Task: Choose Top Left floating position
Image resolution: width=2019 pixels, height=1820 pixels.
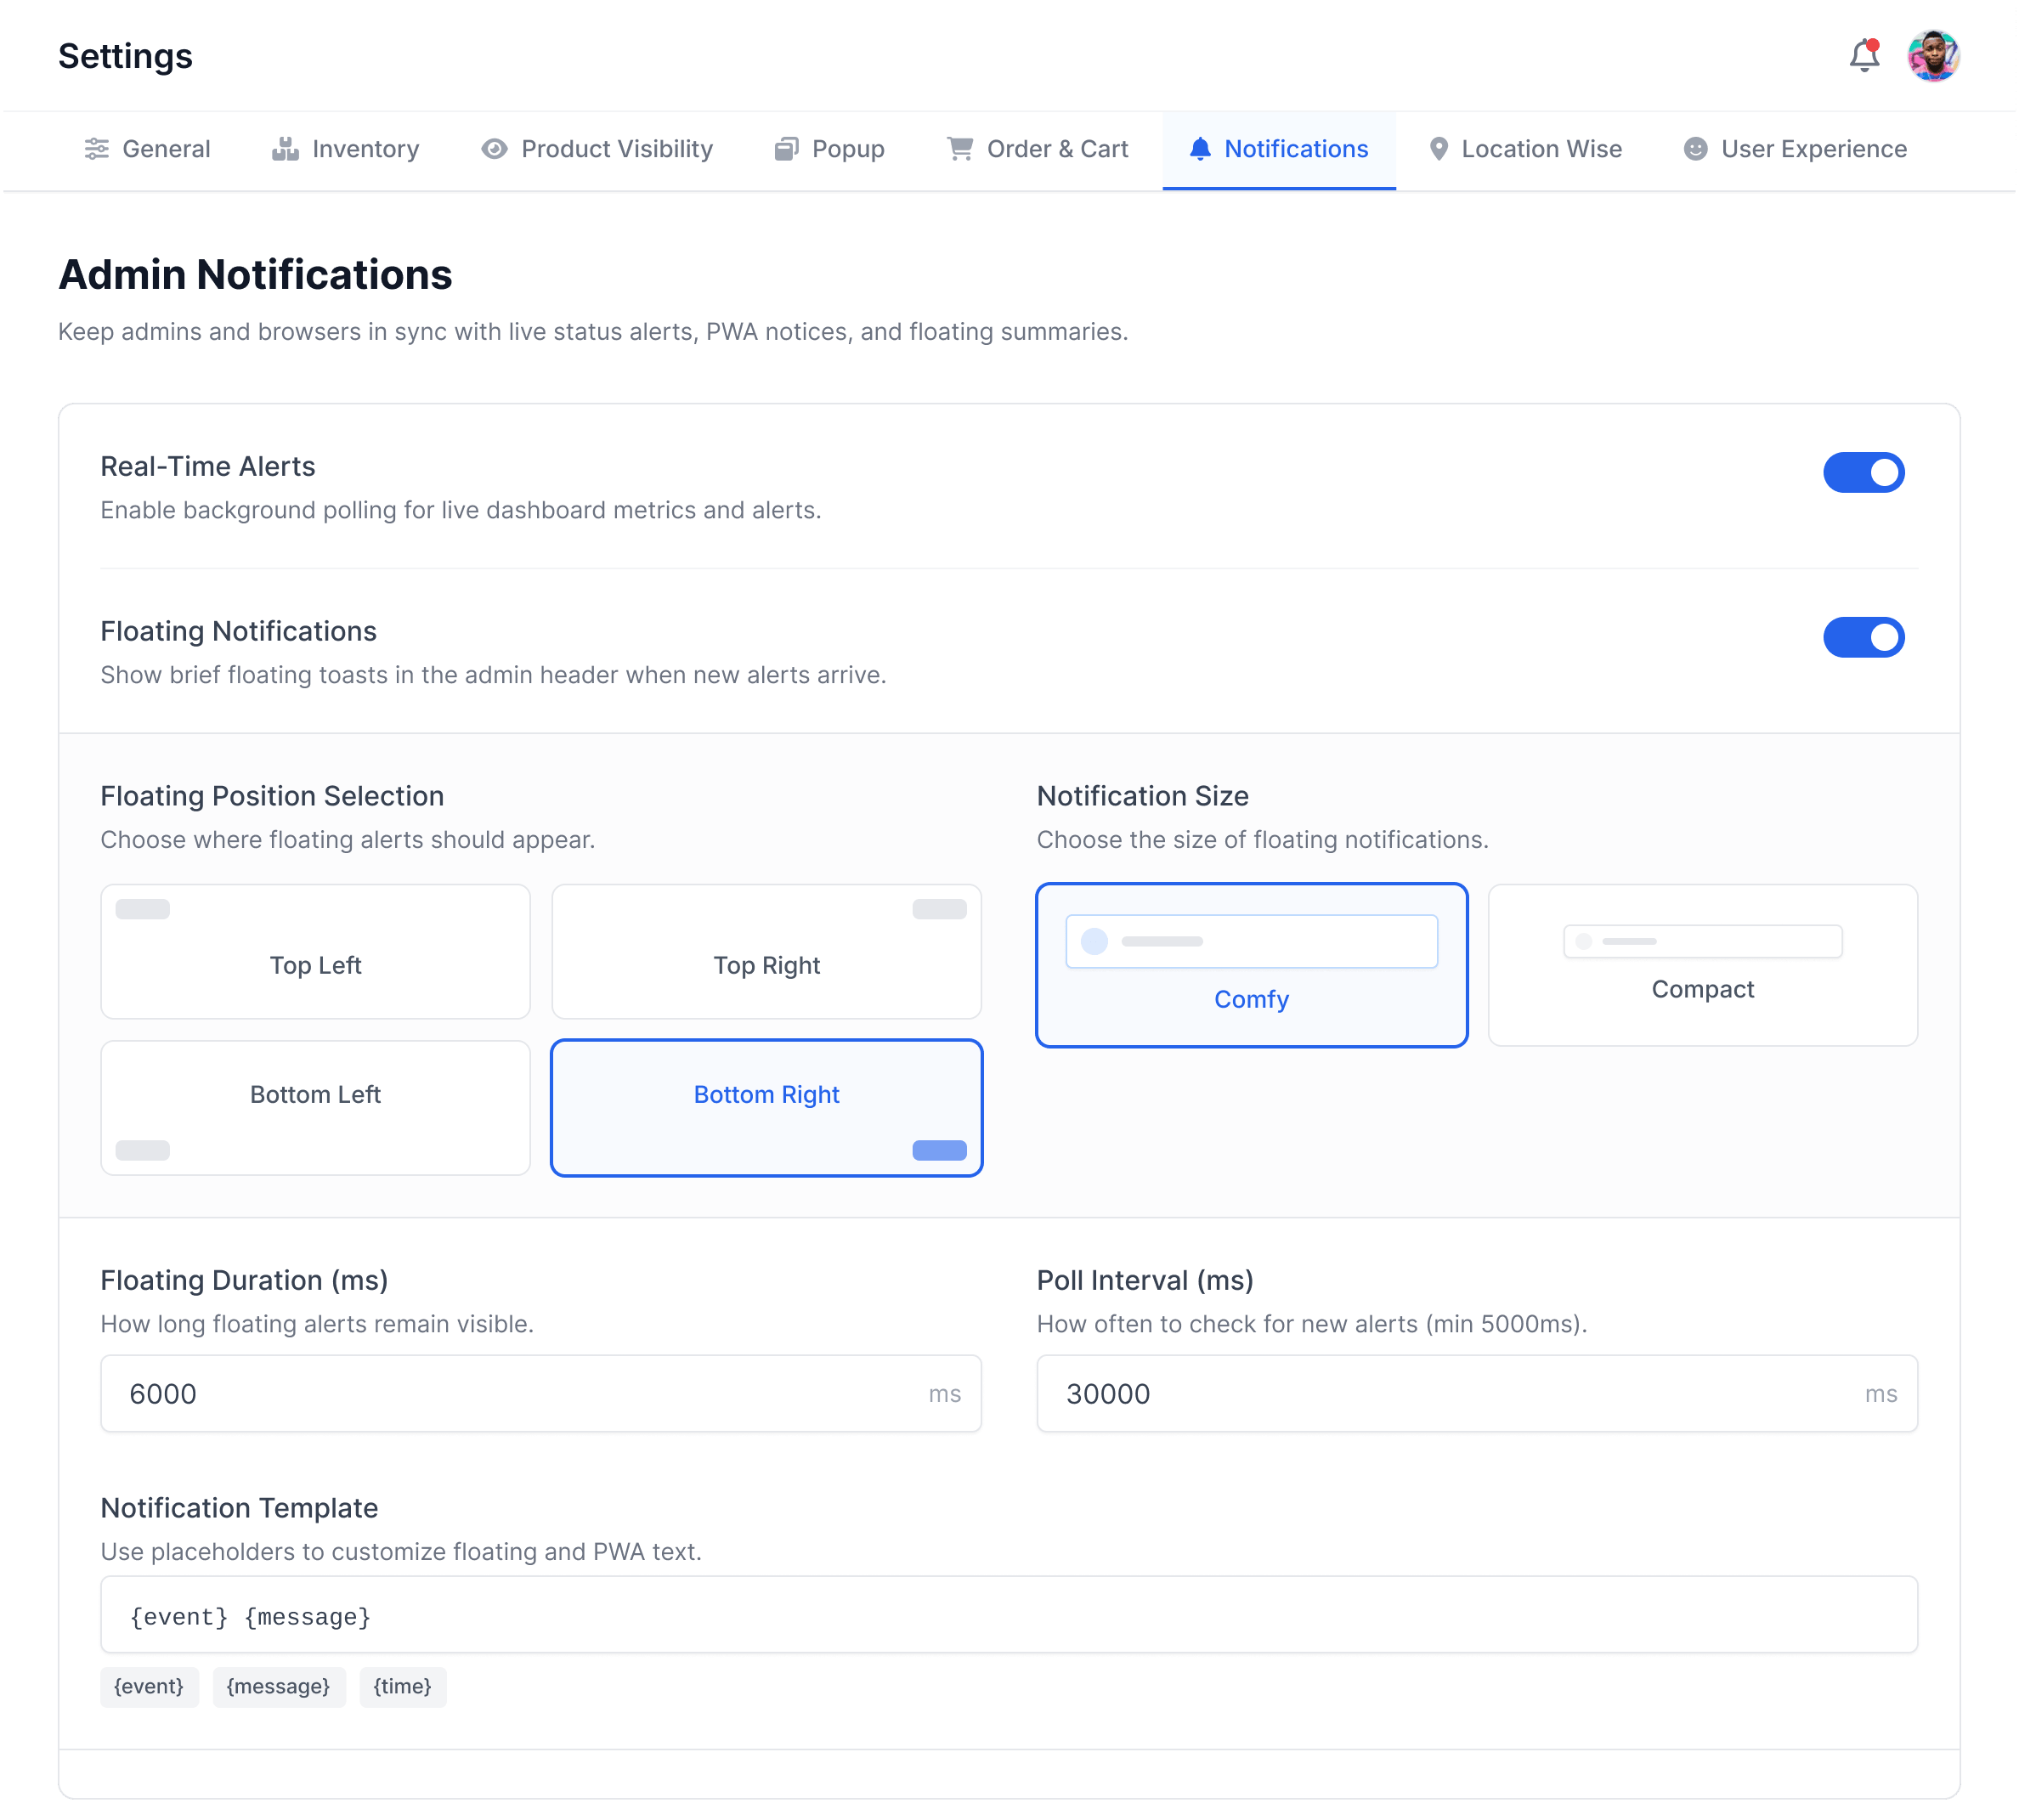Action: (x=315, y=951)
